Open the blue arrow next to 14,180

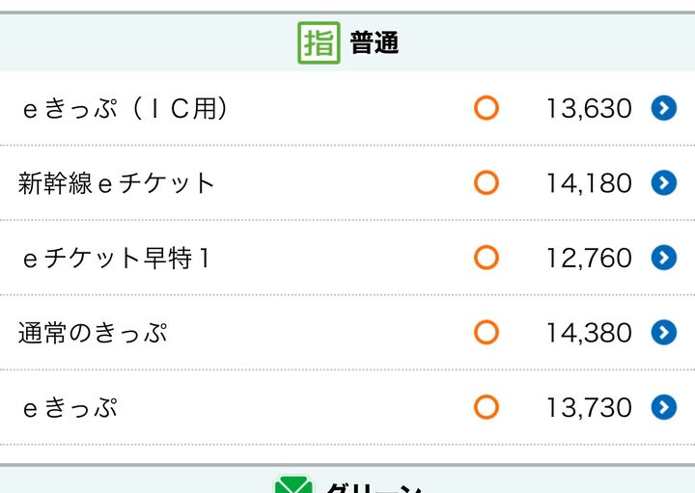tap(663, 182)
